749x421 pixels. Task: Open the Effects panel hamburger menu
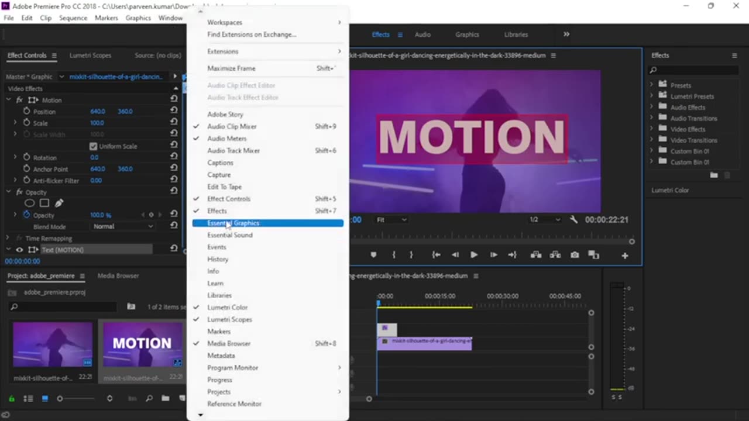click(x=734, y=56)
